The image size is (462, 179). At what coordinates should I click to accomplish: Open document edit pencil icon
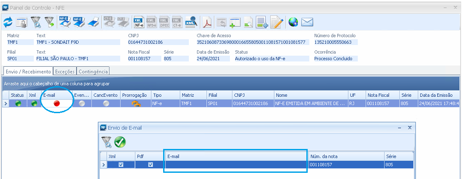point(277,23)
